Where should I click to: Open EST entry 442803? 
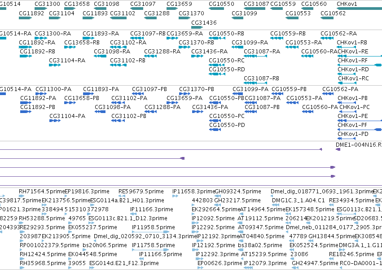(x=202, y=200)
